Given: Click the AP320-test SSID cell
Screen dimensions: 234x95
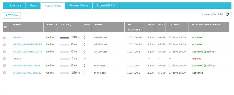Looking at the screenshot, I should point(101,52).
